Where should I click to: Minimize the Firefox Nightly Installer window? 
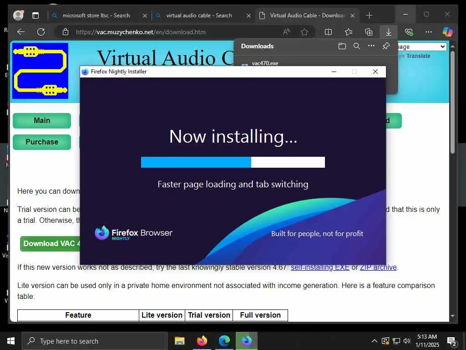coord(334,72)
